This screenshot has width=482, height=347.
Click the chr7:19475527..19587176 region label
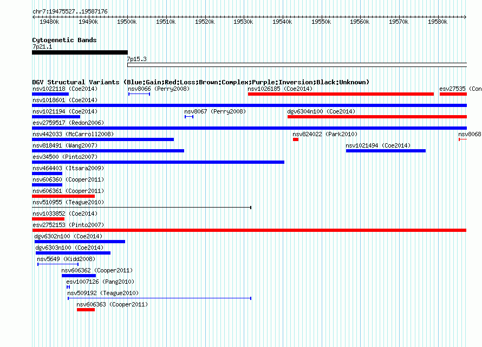(x=70, y=12)
